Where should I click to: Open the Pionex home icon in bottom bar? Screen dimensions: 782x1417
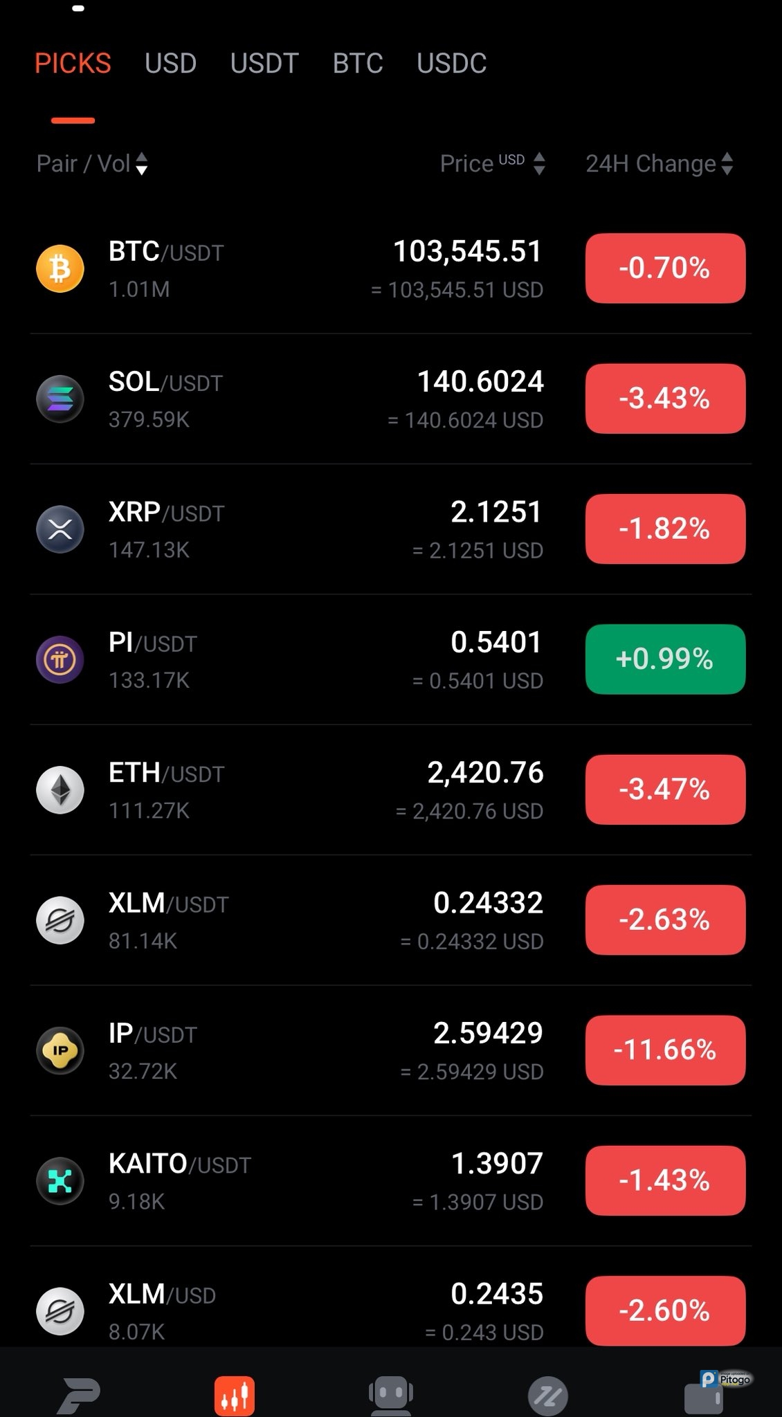pos(78,1395)
